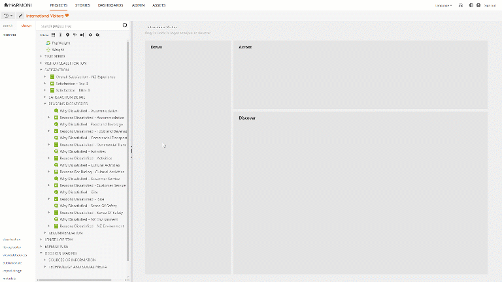Click Why Dissatisfied - Commercial Transport icon
Image resolution: width=502 pixels, height=282 pixels.
56,138
